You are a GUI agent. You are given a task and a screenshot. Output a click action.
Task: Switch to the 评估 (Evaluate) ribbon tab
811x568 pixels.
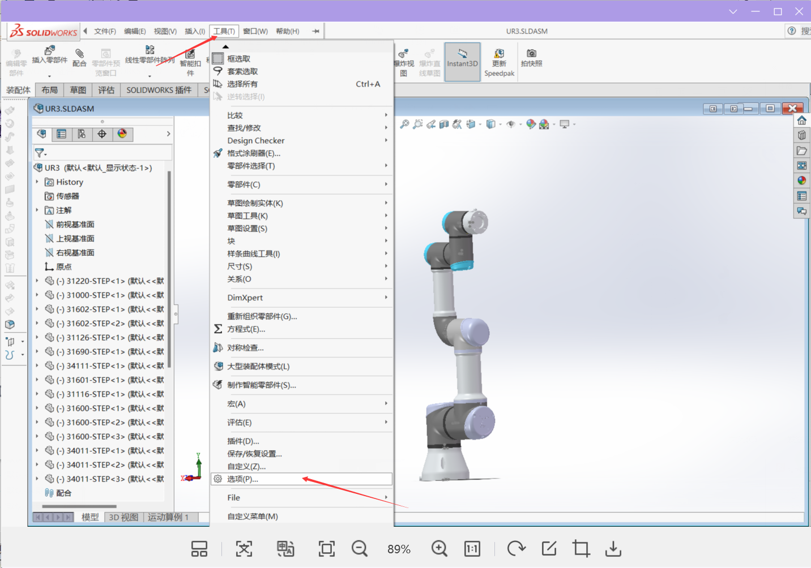coord(106,90)
